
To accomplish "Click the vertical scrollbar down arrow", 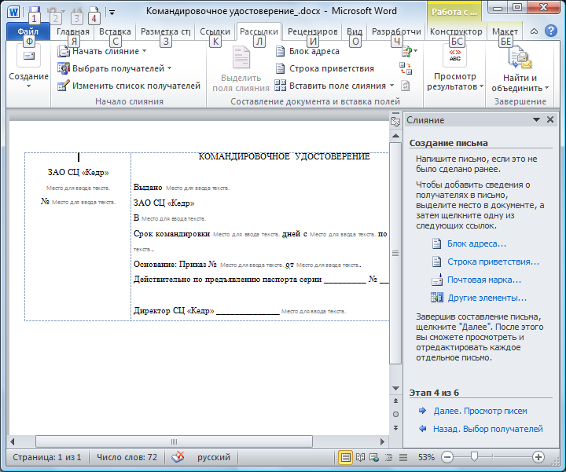I will [x=395, y=388].
